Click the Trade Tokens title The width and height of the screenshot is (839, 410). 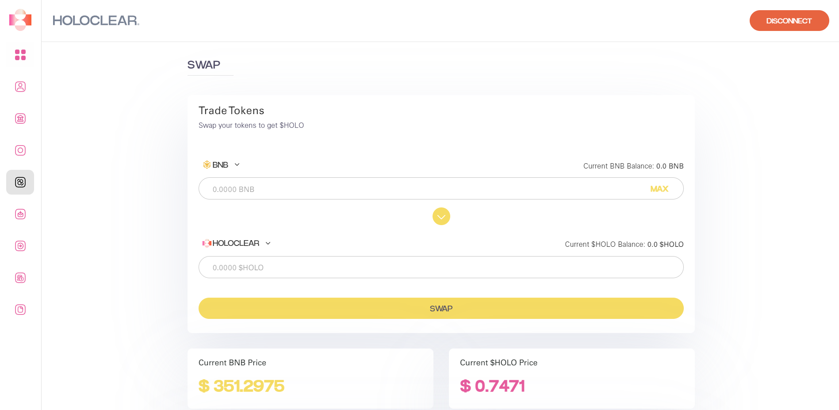(231, 111)
